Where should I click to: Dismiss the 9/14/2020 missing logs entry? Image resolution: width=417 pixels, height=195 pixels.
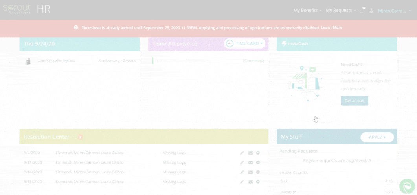pyautogui.click(x=258, y=172)
